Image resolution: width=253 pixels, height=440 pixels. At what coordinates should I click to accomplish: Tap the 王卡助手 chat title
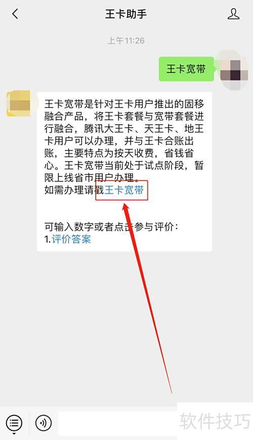point(126,14)
